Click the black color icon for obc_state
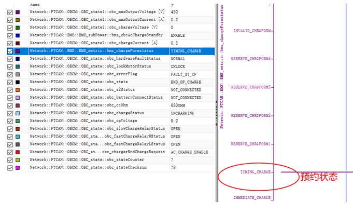 pos(18,82)
